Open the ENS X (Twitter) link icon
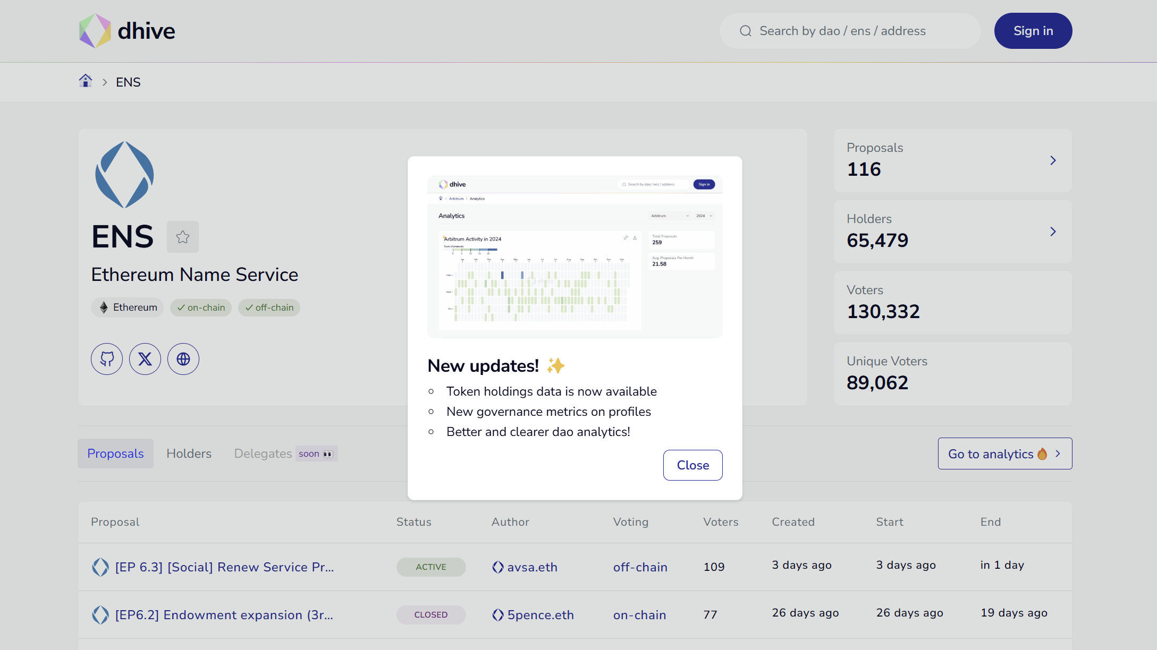1157x650 pixels. click(x=145, y=359)
